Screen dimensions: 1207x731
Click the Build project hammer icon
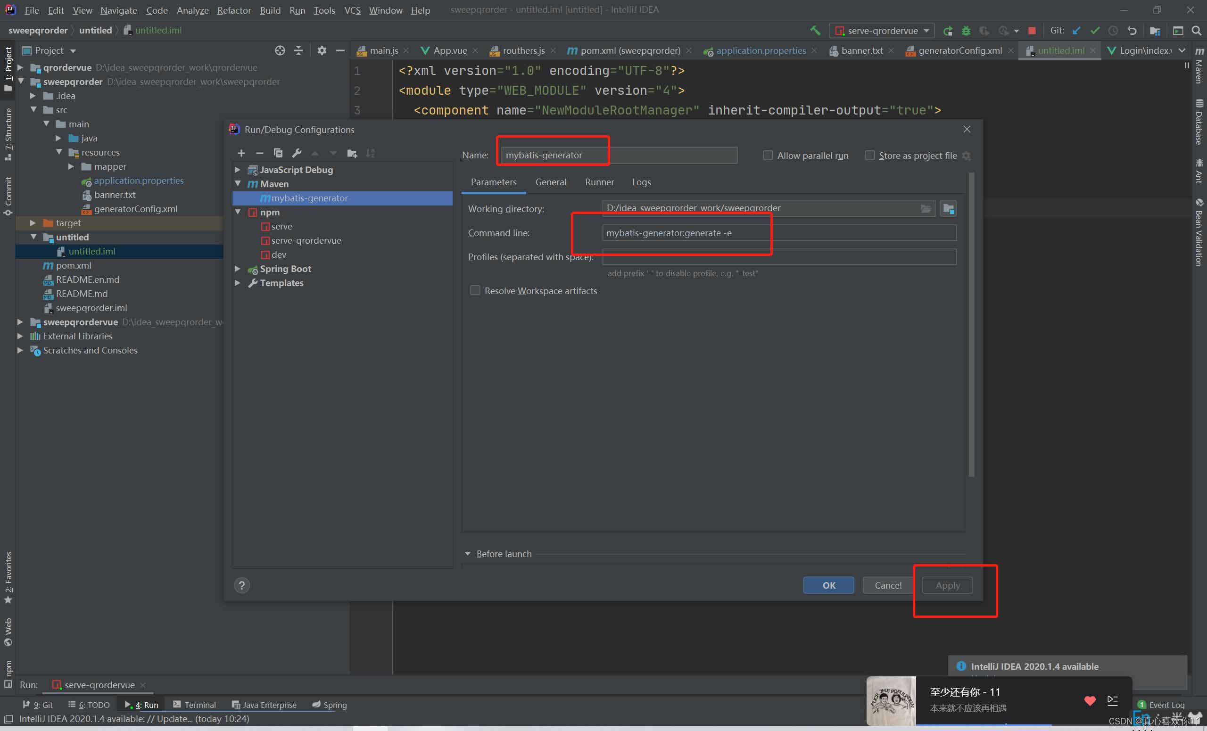pos(815,30)
